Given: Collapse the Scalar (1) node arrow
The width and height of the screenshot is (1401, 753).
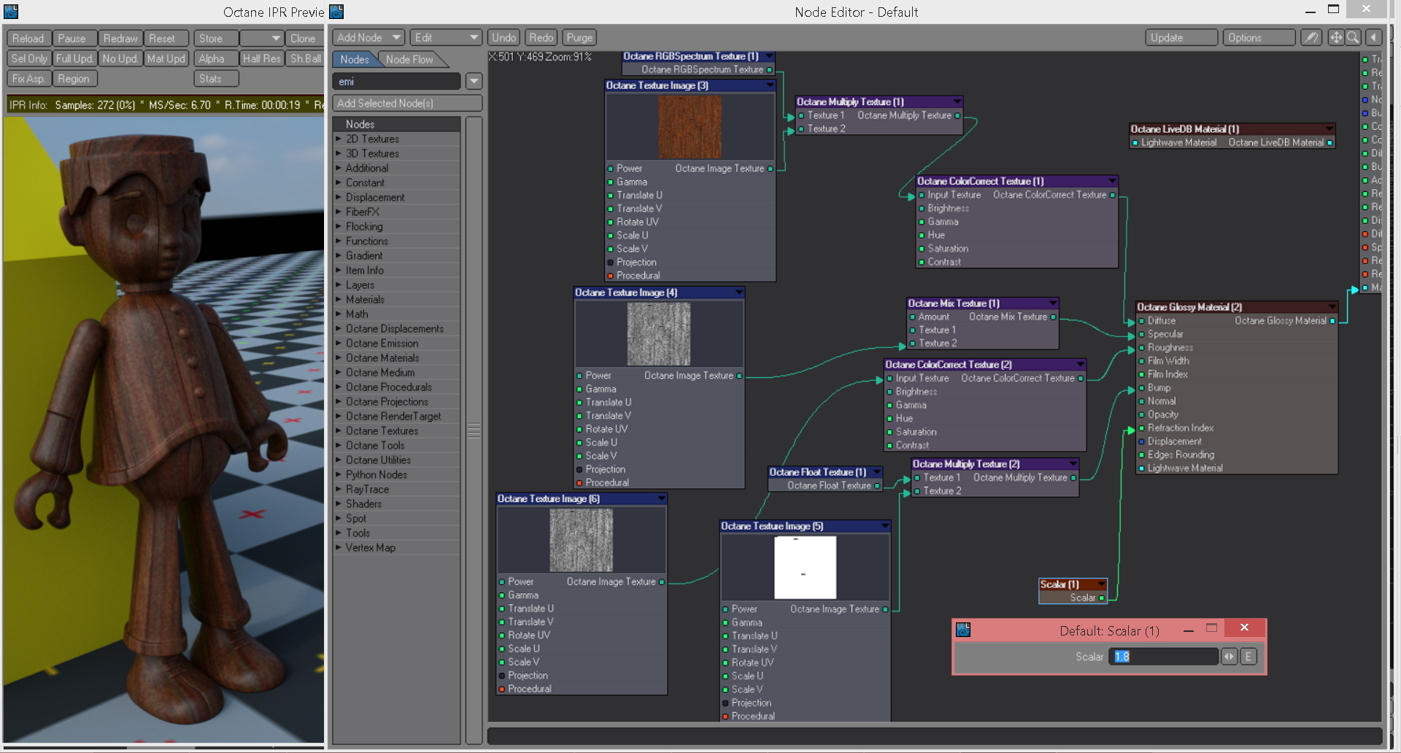Looking at the screenshot, I should tap(1100, 584).
